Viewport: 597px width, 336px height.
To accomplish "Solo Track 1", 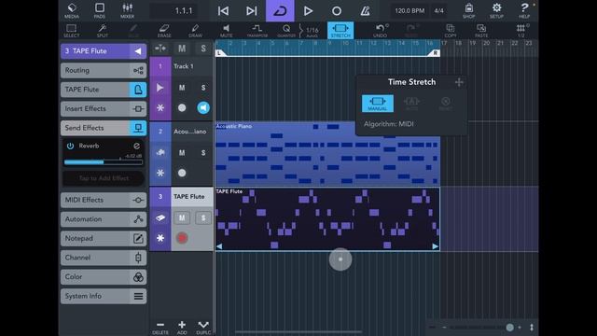I will [203, 88].
